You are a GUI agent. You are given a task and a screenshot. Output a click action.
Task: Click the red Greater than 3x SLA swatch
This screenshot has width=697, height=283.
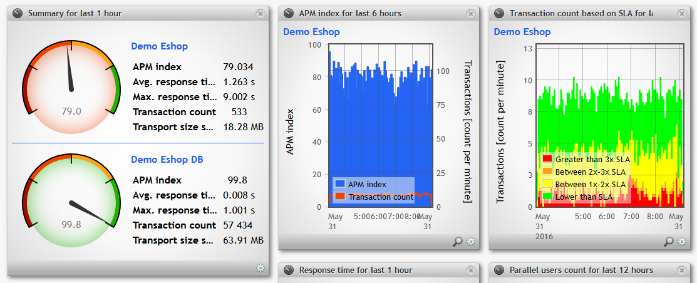pyautogui.click(x=547, y=159)
